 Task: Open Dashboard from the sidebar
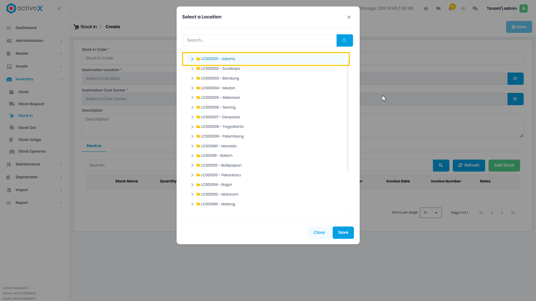[26, 28]
